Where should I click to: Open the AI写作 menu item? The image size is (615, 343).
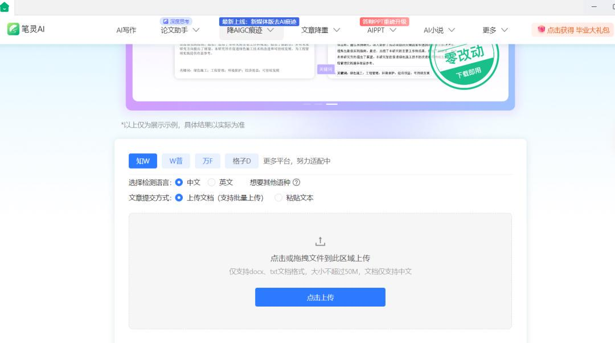(x=126, y=30)
